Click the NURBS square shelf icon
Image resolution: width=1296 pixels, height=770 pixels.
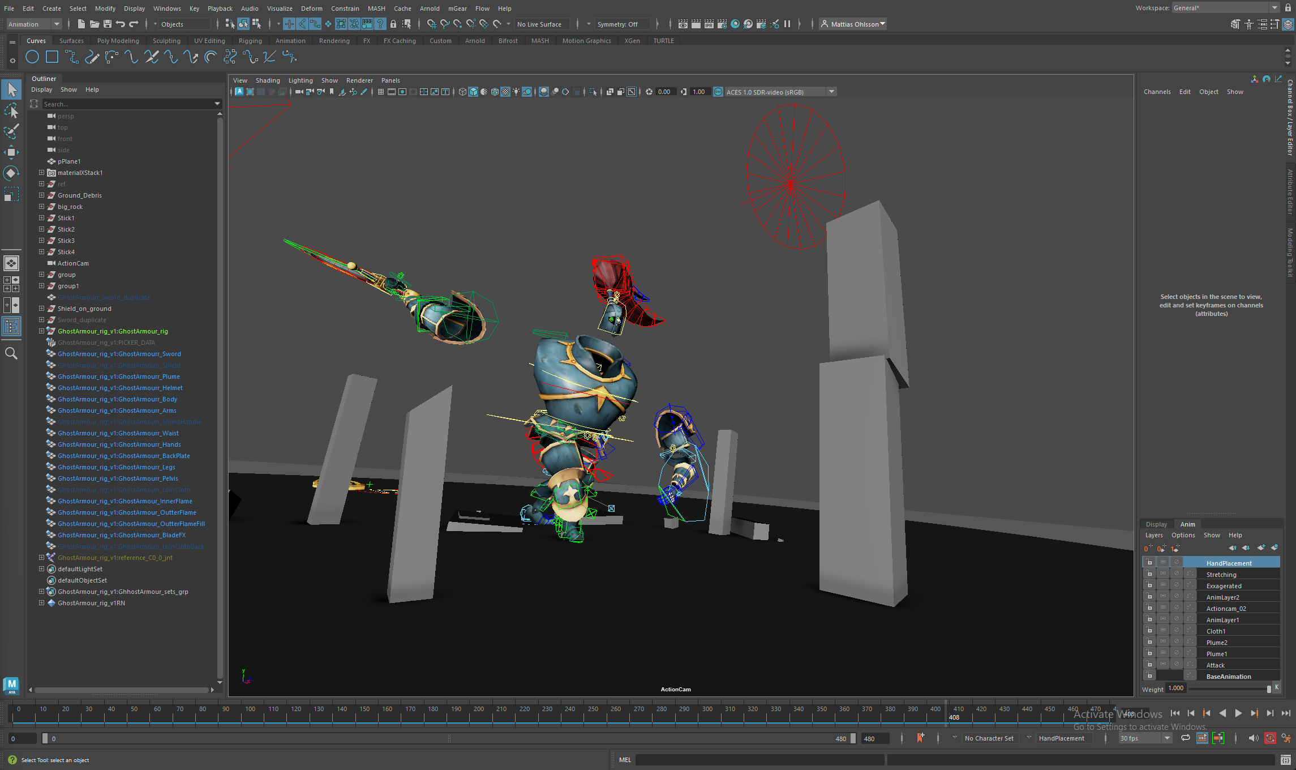[52, 57]
